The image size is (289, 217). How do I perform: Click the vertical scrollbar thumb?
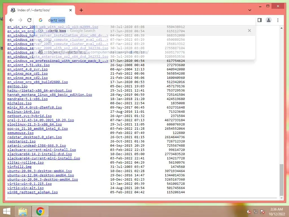point(281,180)
